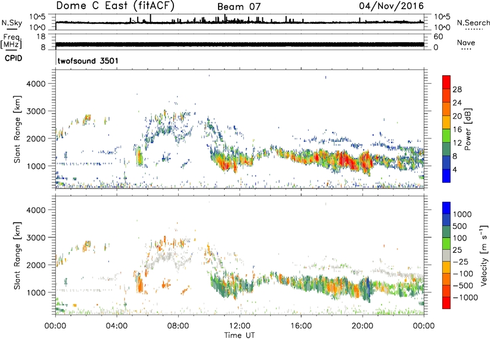Click the '12:00' time tick label
Screen dimensions: 490x339
click(x=239, y=326)
